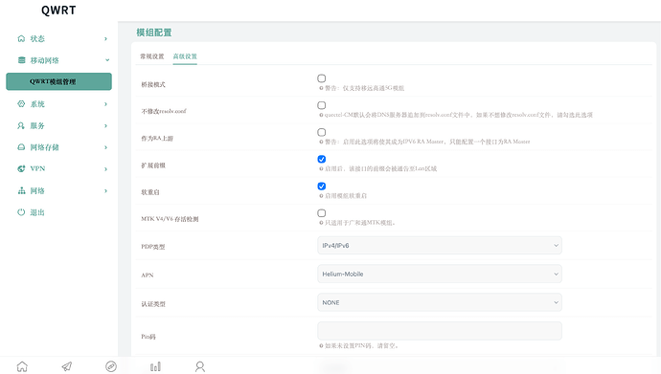The height and width of the screenshot is (374, 661).
Task: Uncheck the 扩展前缀 checkbox
Action: pyautogui.click(x=322, y=159)
